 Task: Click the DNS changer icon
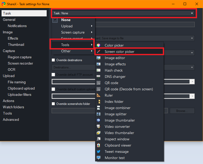click(99, 77)
